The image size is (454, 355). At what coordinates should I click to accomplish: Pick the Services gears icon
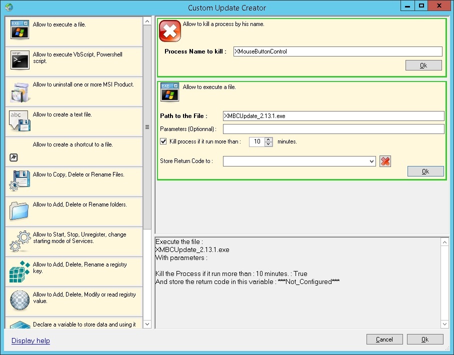point(19,241)
